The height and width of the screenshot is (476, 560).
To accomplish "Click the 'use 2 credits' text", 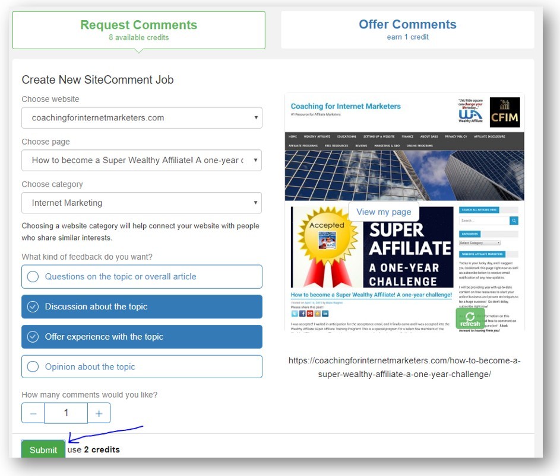I will click(94, 449).
